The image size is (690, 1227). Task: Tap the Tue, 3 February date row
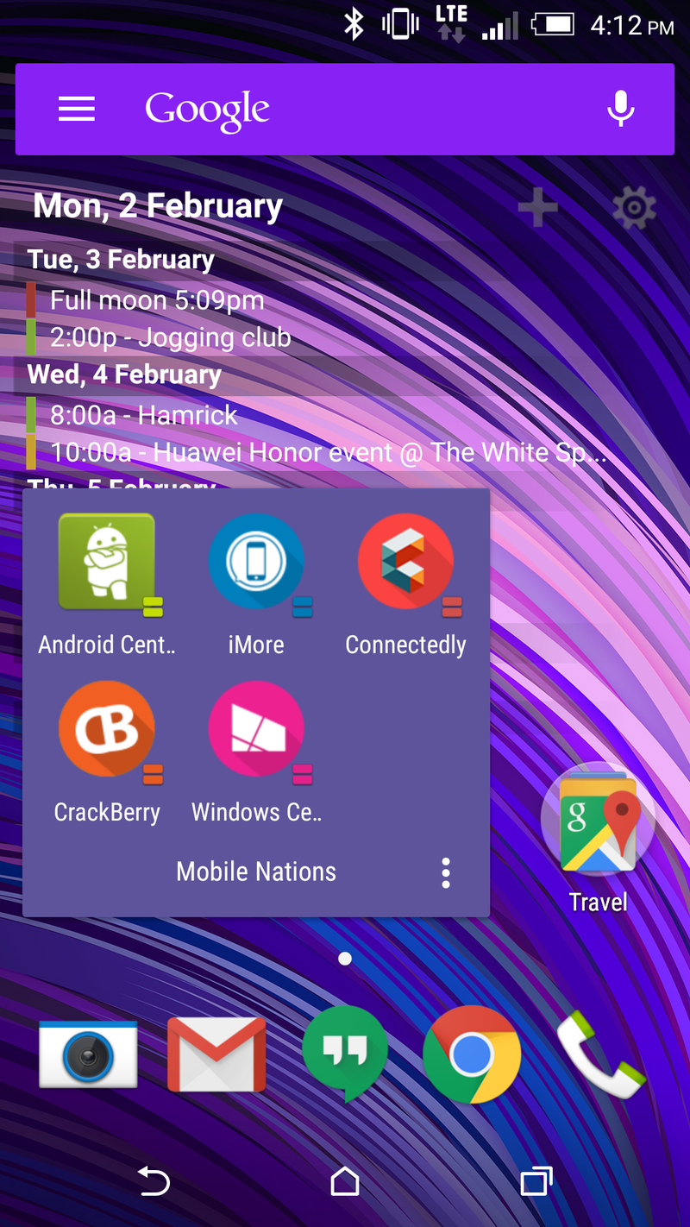tap(121, 260)
